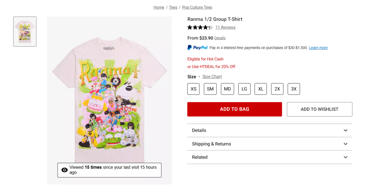Expand the Related section

[270, 157]
